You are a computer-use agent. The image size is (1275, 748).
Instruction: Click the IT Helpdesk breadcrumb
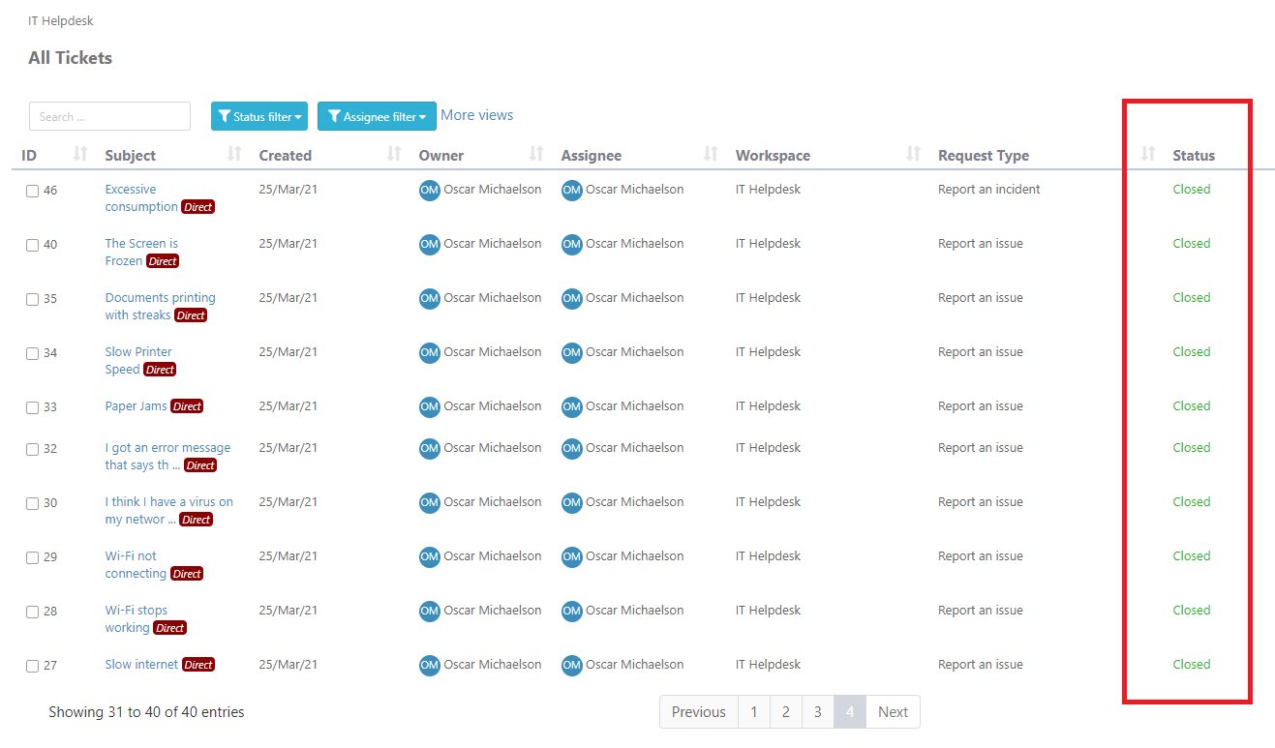60,19
